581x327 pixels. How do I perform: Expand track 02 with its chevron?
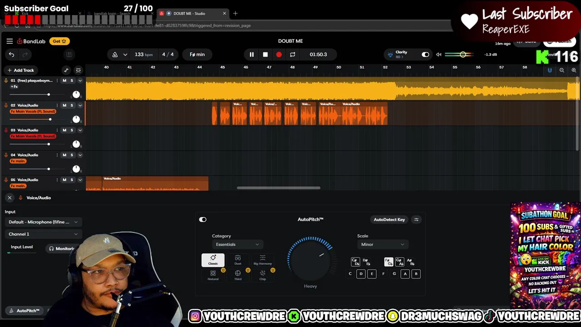click(80, 105)
